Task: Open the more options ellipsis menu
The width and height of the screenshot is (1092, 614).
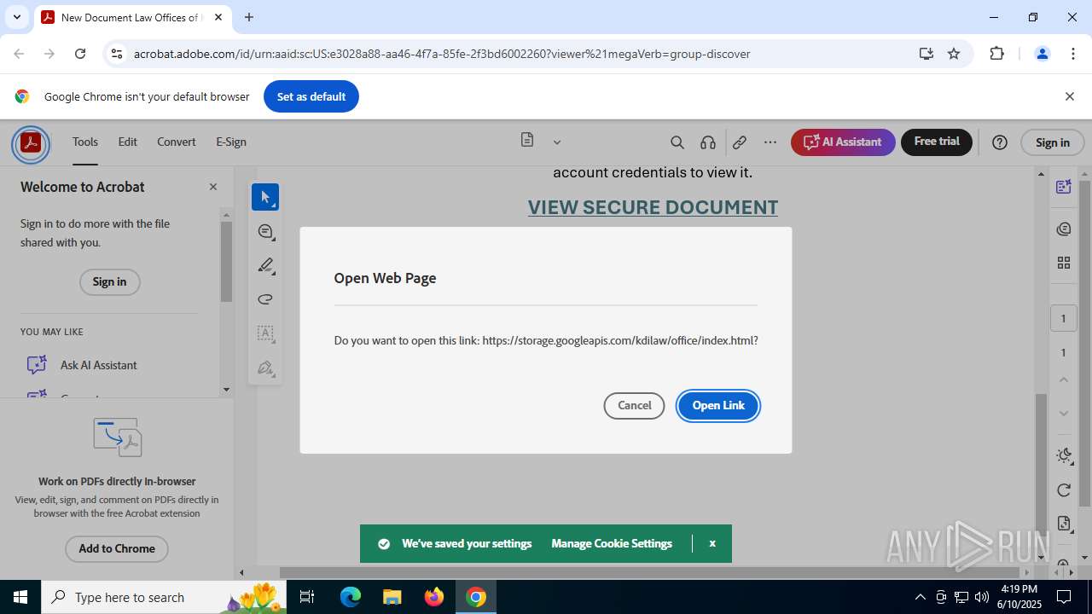Action: (x=770, y=142)
